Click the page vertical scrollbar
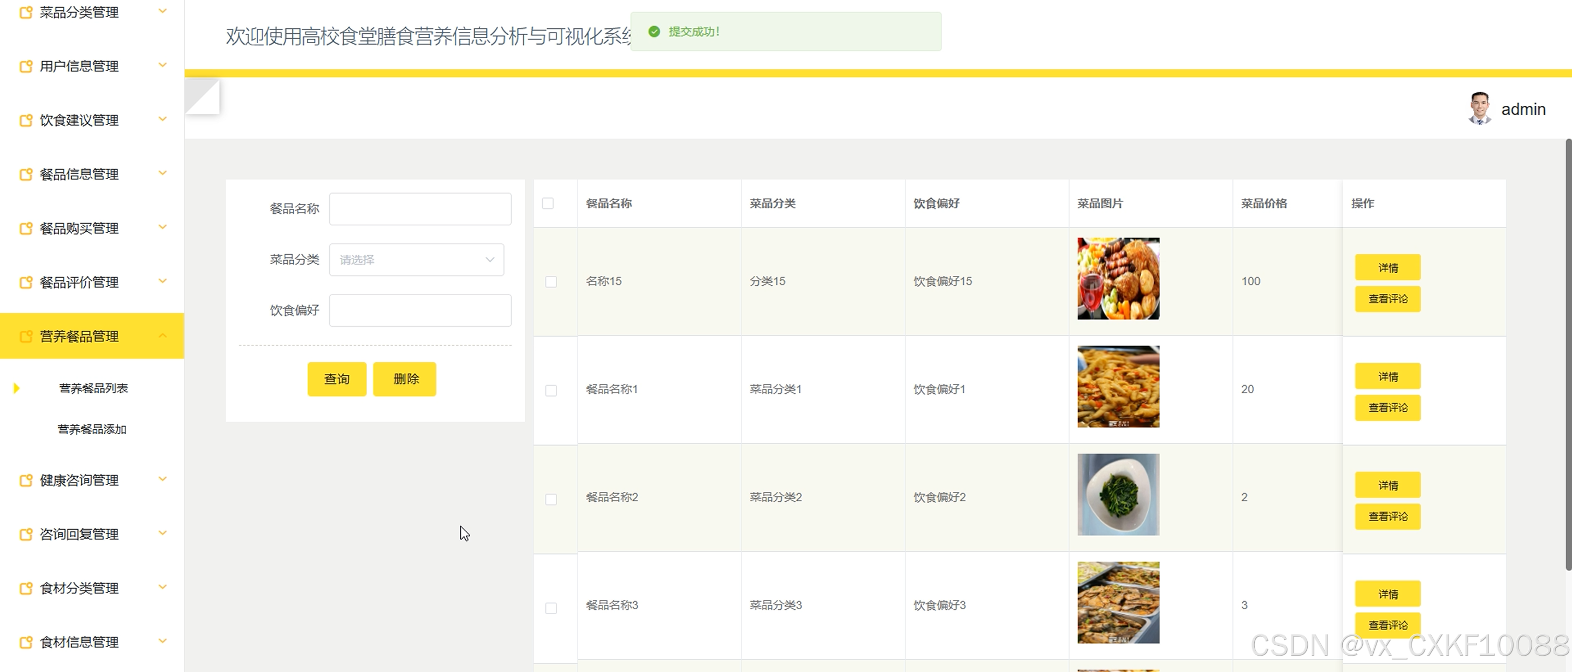This screenshot has height=672, width=1572. [1568, 353]
